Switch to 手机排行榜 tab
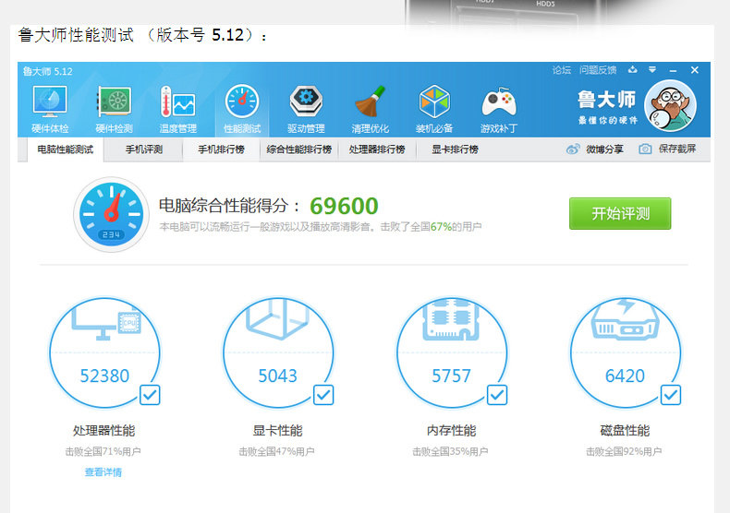Screen dimensions: 730x513 coord(221,149)
